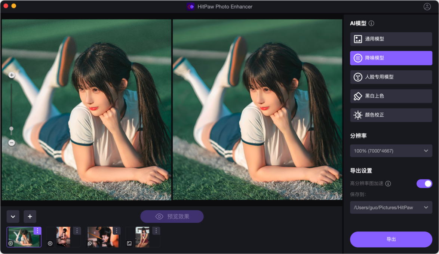Click the 导出设置 section heading
The width and height of the screenshot is (439, 254).
[361, 171]
